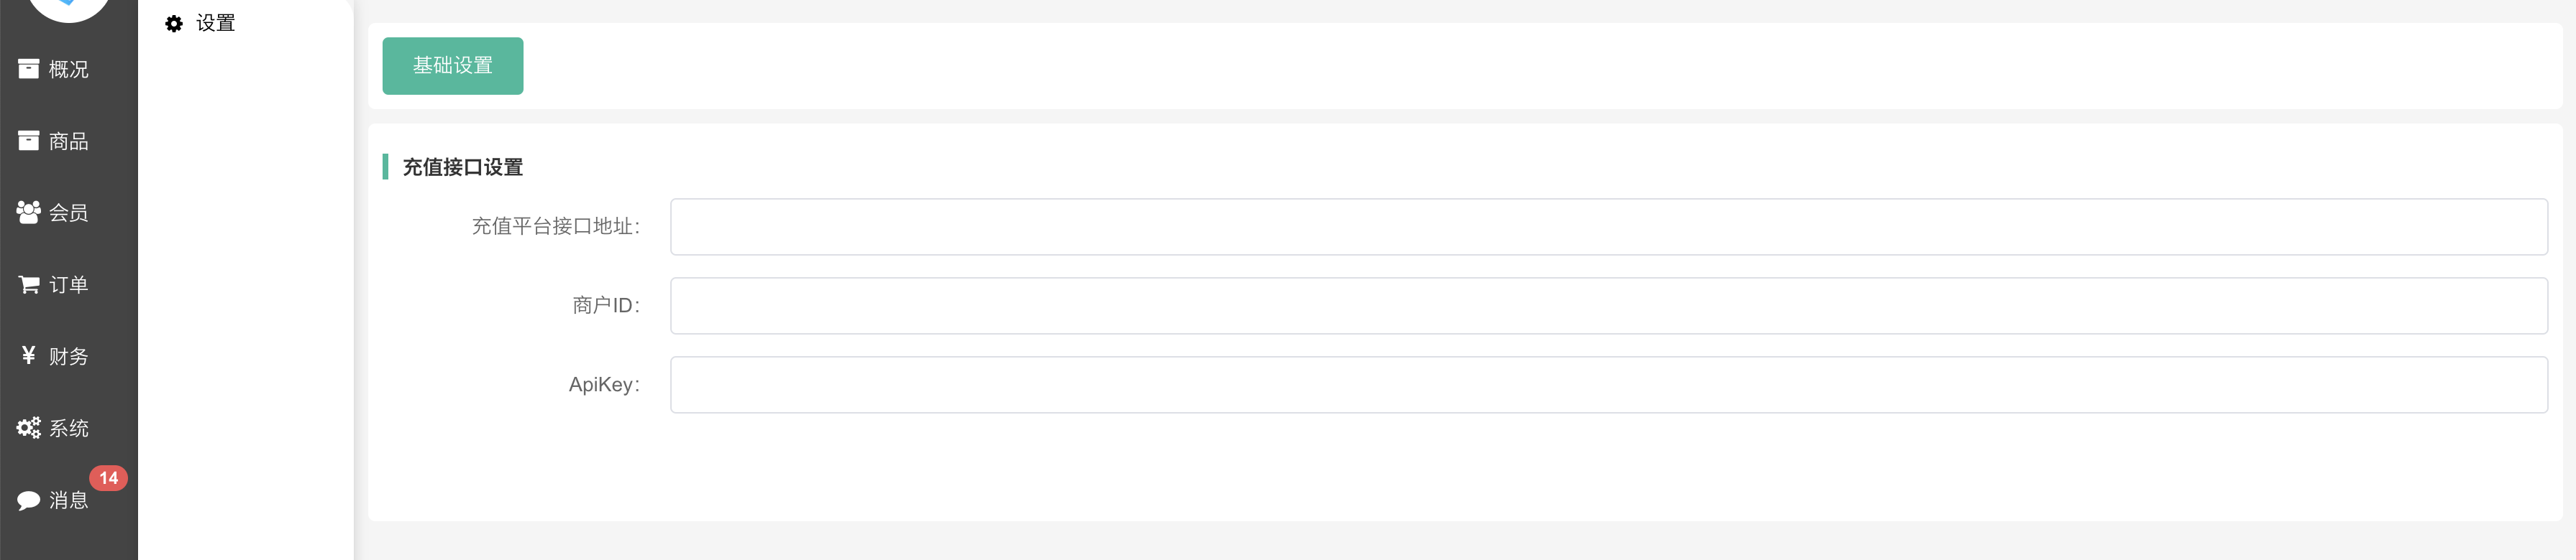Click the 系统 gears icon
This screenshot has width=2576, height=560.
coord(28,428)
